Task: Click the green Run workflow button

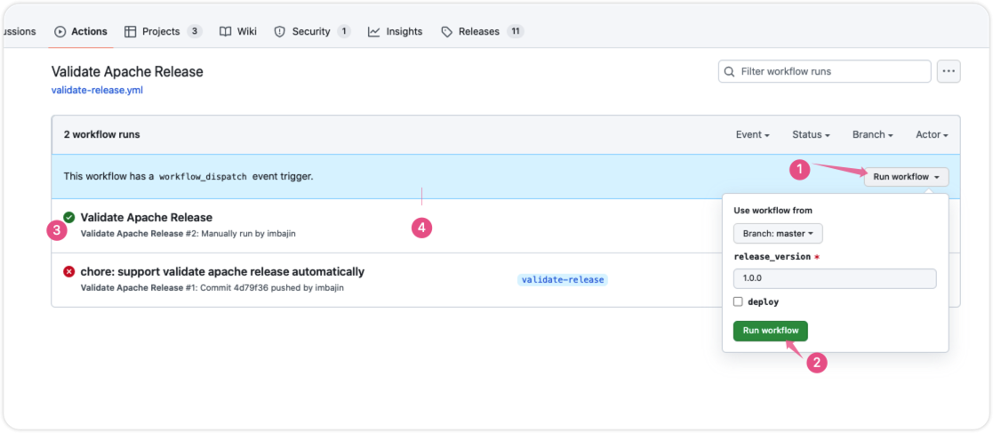Action: click(x=771, y=331)
